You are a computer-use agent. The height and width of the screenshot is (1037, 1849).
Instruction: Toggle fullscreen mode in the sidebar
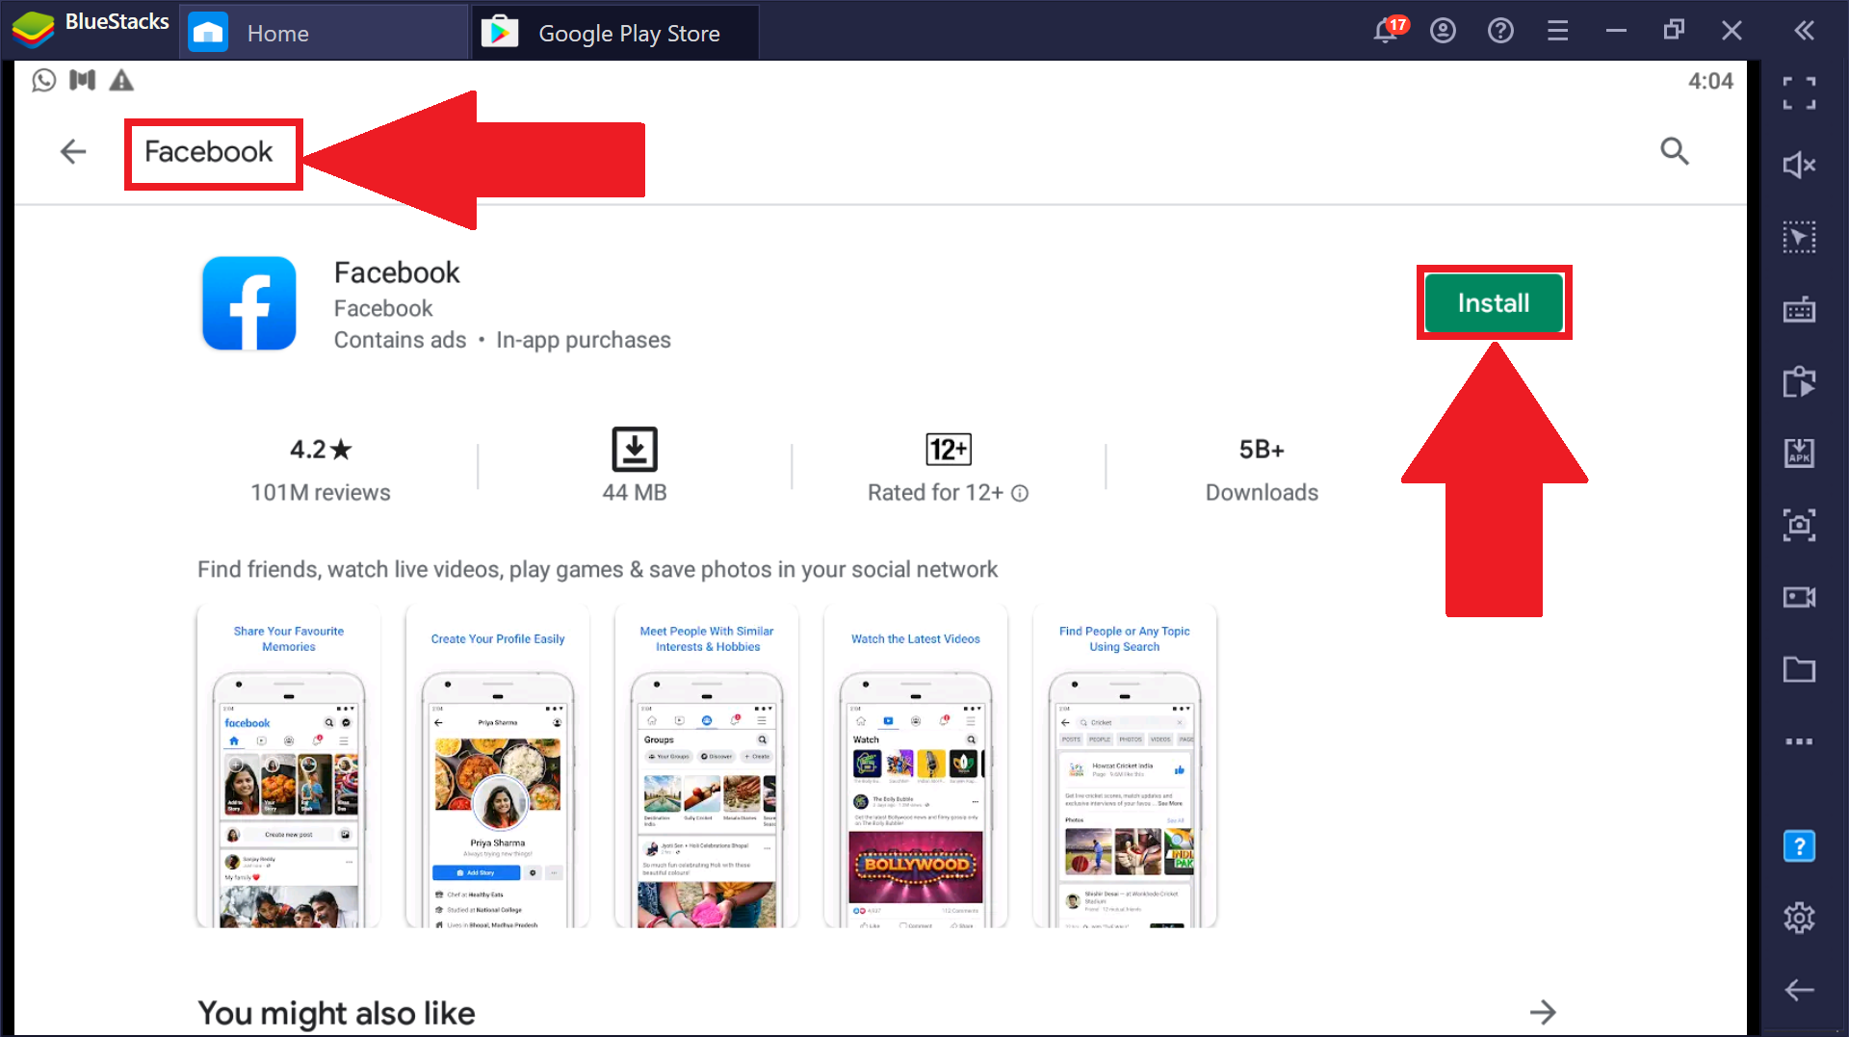click(x=1798, y=93)
